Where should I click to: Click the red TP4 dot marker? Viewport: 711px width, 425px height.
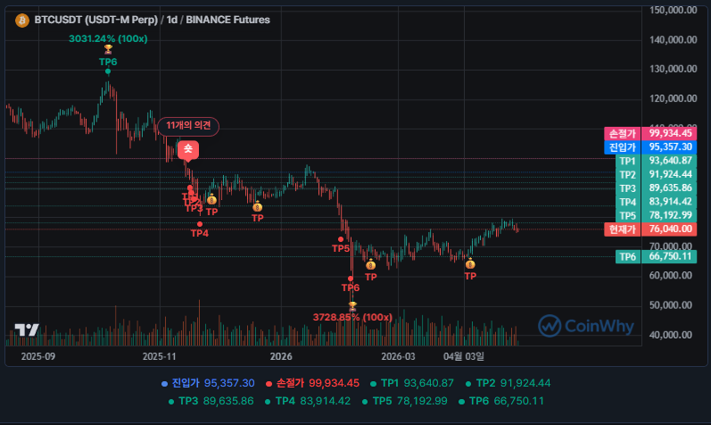click(200, 224)
